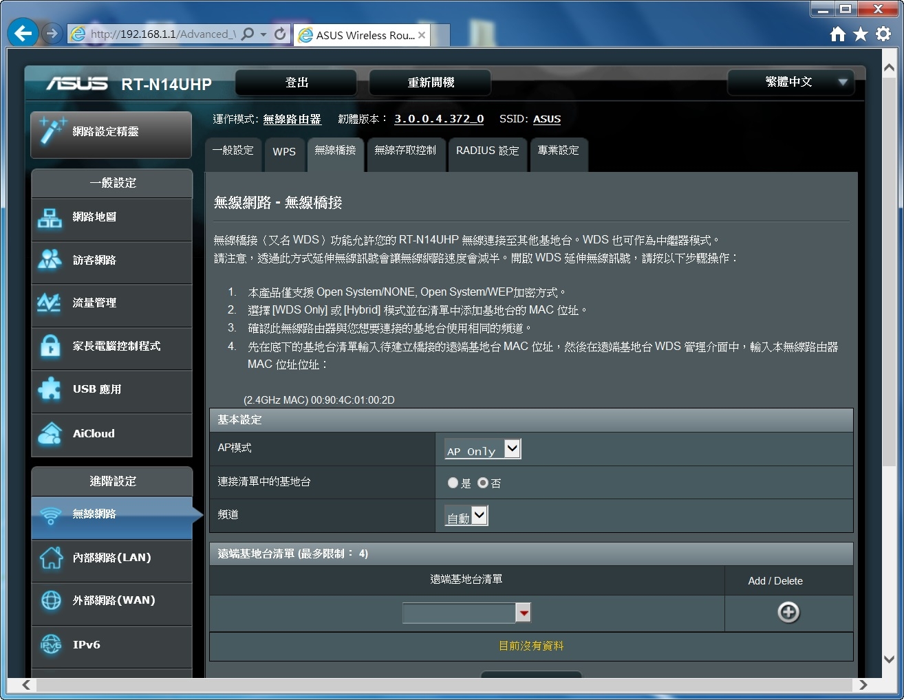The image size is (904, 700).
Task: Open the AP模式 AP Only dropdown
Action: click(x=482, y=449)
